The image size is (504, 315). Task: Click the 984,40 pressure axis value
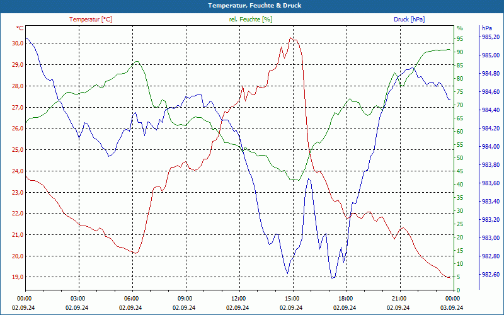[491, 110]
